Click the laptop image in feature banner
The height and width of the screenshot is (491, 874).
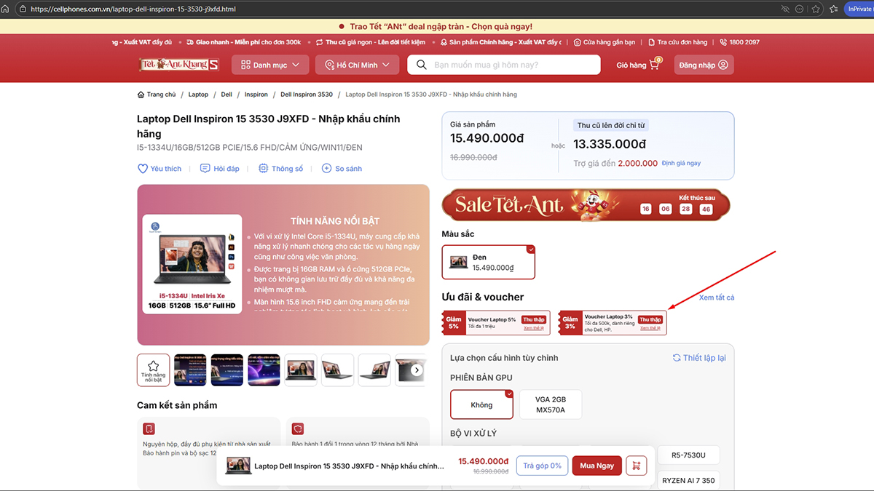click(192, 263)
